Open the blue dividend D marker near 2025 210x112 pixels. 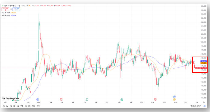174,97
